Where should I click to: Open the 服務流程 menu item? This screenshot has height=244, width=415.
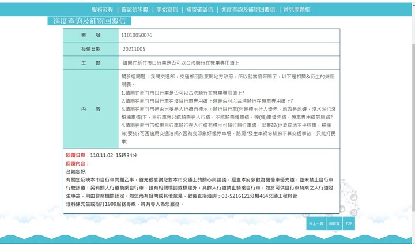point(102,10)
